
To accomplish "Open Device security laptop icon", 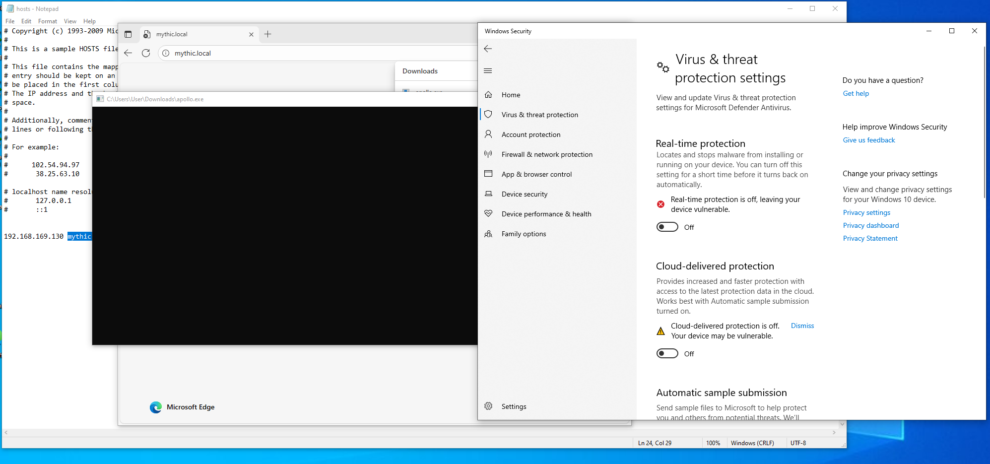I will [x=488, y=194].
